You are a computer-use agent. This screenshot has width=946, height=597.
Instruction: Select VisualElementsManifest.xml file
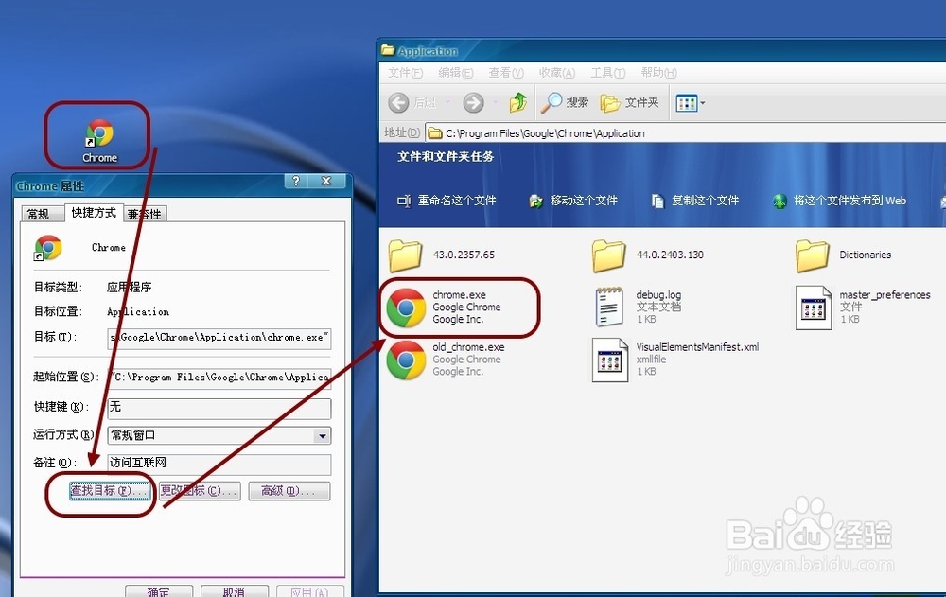click(x=675, y=360)
